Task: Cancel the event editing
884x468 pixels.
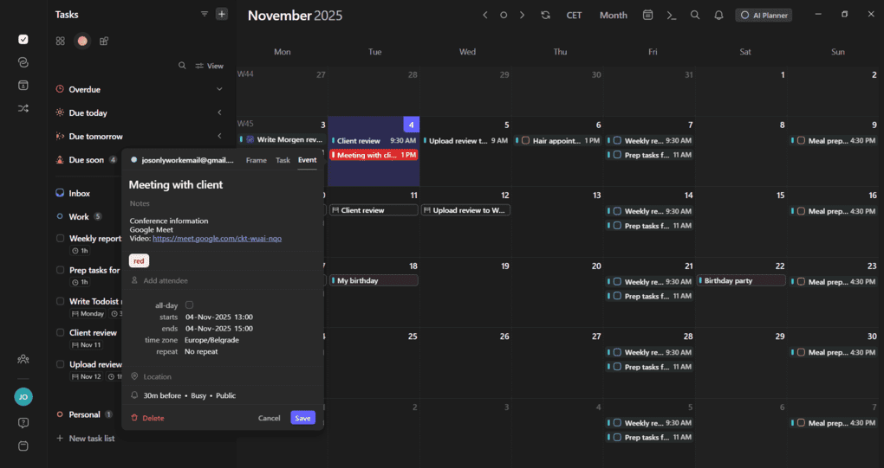Action: click(269, 418)
